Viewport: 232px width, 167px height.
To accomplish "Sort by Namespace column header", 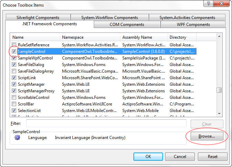I will tap(90, 37).
